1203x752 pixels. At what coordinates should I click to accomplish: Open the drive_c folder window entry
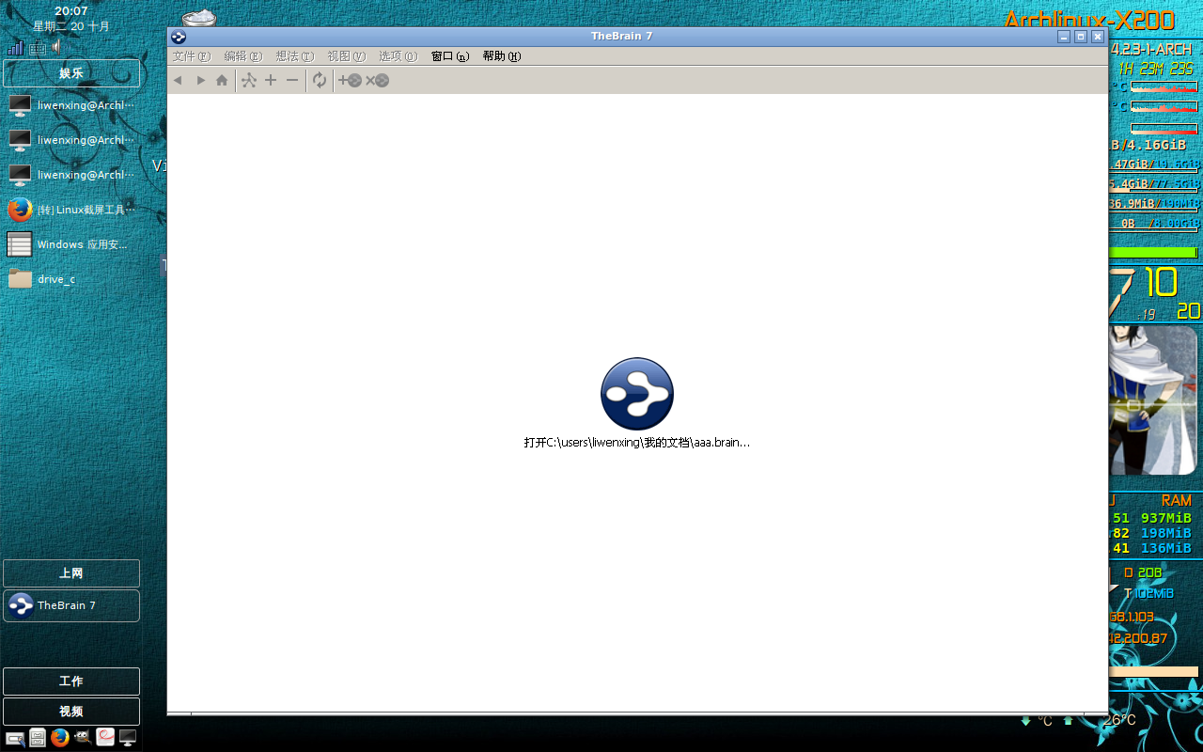tap(71, 279)
